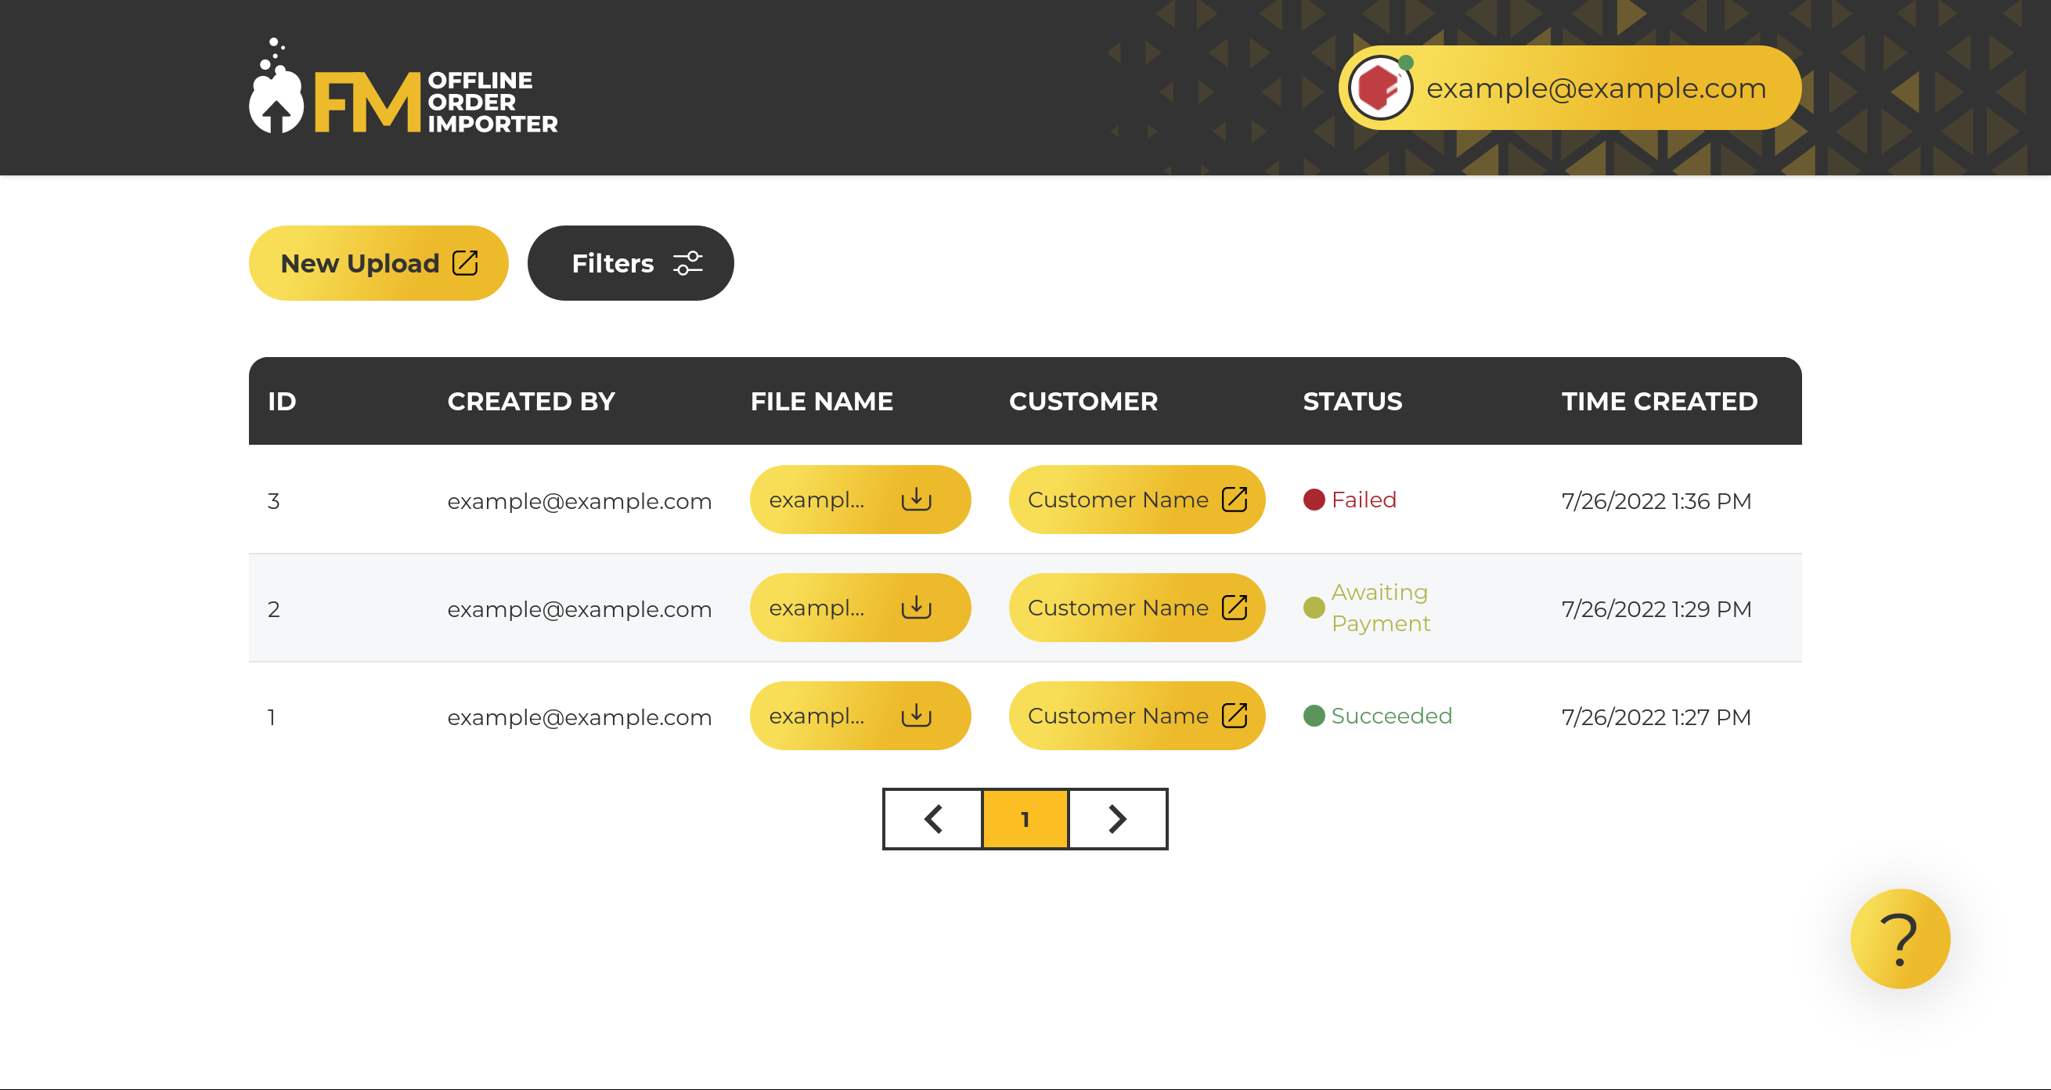The width and height of the screenshot is (2051, 1090).
Task: Click external-link icon on row 3 customer
Action: pos(1235,500)
